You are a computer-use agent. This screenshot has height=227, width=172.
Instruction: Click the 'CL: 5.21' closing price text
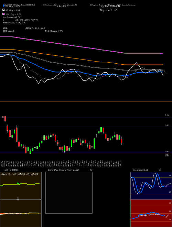point(62,6)
